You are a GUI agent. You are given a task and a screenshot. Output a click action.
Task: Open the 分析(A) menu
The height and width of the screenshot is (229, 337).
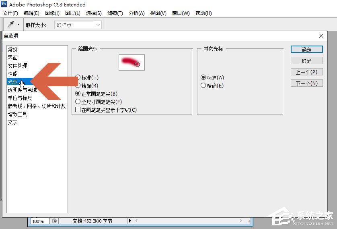[x=136, y=13]
